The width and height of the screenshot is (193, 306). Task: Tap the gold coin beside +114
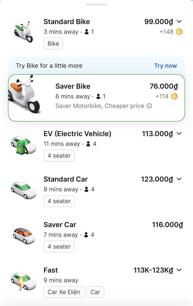174,96
